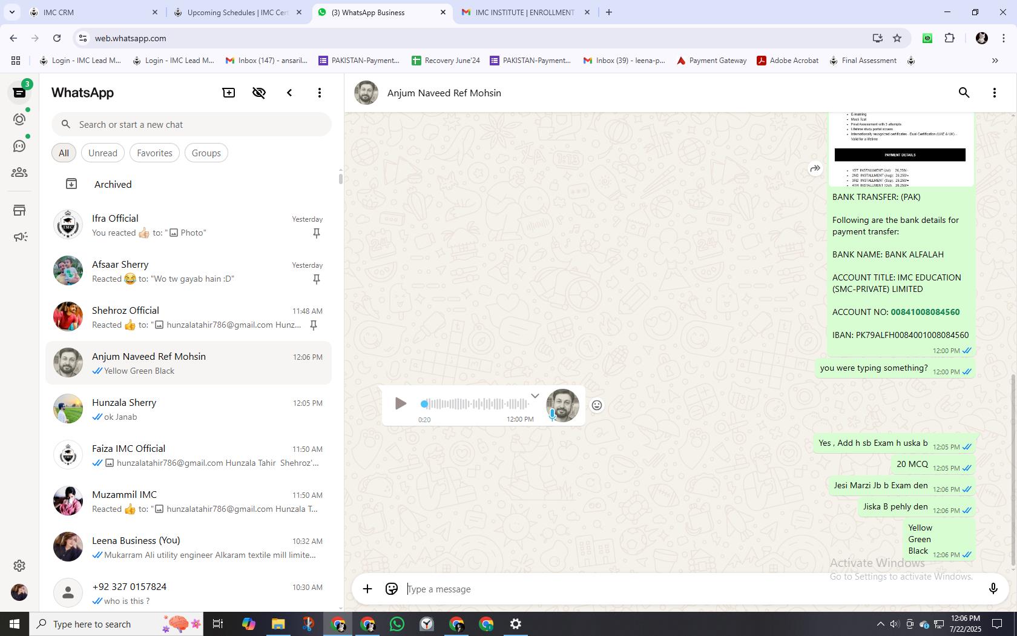Select the Groups chat filter
The height and width of the screenshot is (636, 1017).
click(206, 153)
